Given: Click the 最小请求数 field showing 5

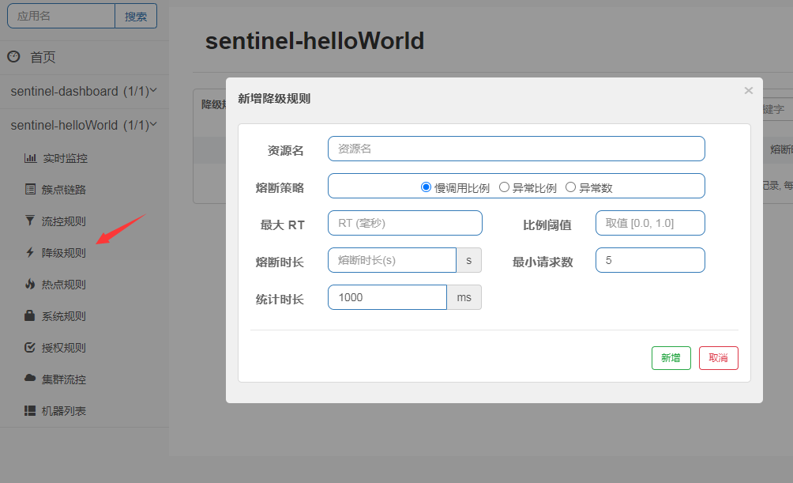Looking at the screenshot, I should (650, 260).
